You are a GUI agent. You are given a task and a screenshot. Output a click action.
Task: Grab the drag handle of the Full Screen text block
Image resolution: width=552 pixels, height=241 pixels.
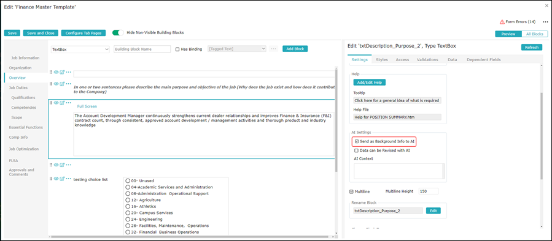click(51, 102)
